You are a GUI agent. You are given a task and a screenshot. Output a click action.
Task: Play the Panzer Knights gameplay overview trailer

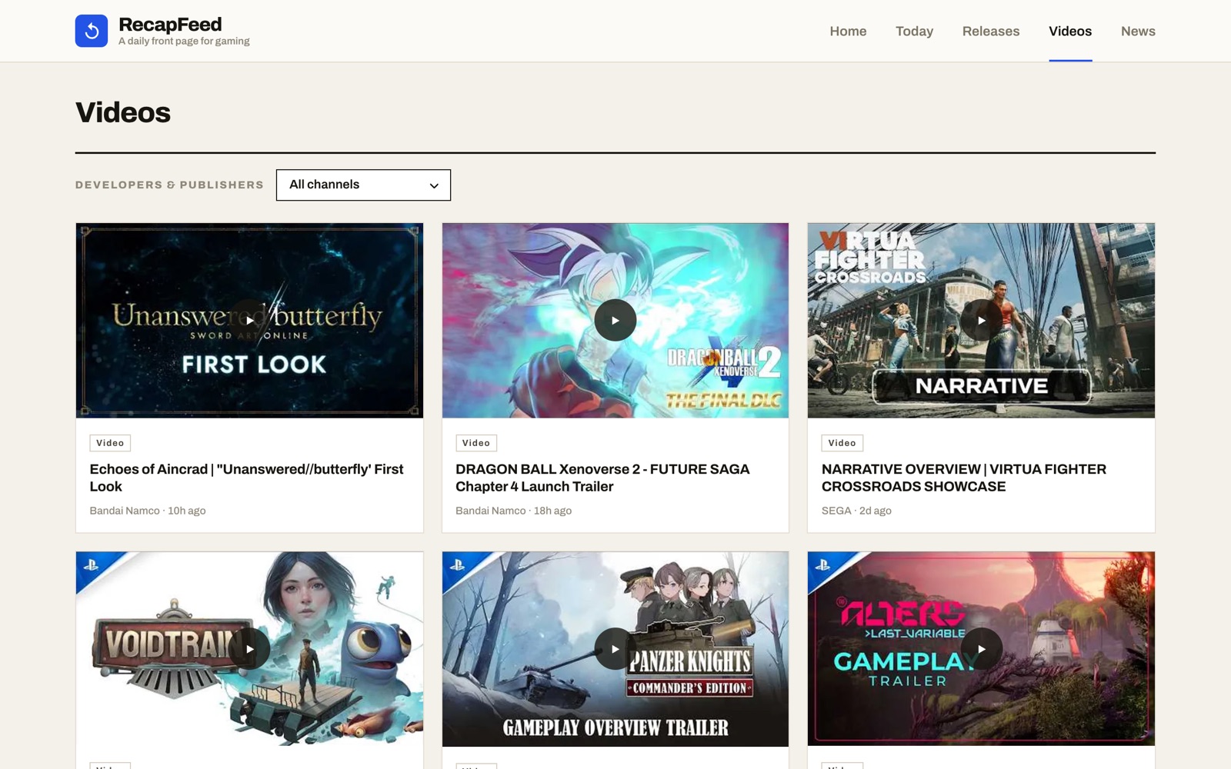tap(615, 648)
